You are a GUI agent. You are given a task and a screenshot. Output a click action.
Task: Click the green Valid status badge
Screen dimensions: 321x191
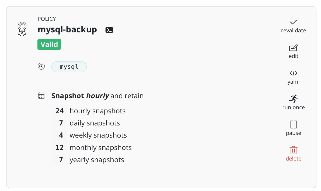click(x=49, y=45)
